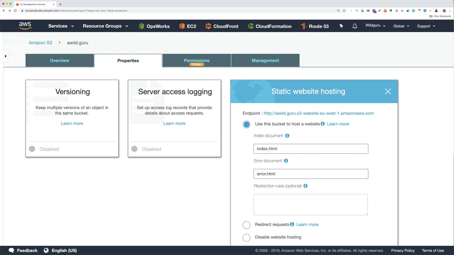Select the Properties tab
454x255 pixels.
pos(128,61)
